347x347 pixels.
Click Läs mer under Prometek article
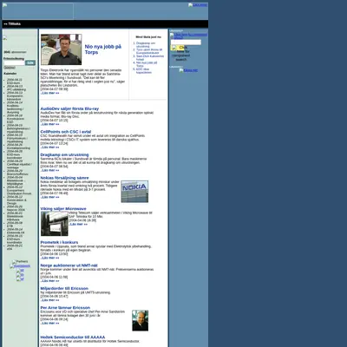tap(49, 258)
